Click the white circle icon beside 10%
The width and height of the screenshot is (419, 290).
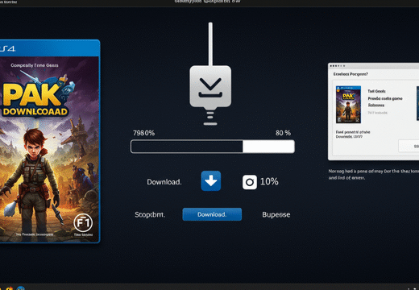250,182
